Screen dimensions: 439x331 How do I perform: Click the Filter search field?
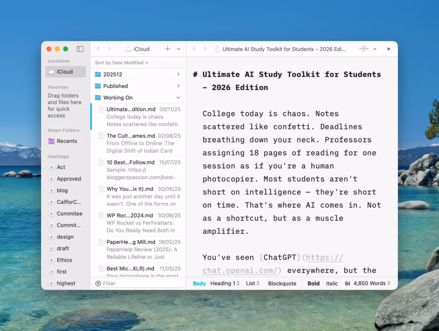141,283
